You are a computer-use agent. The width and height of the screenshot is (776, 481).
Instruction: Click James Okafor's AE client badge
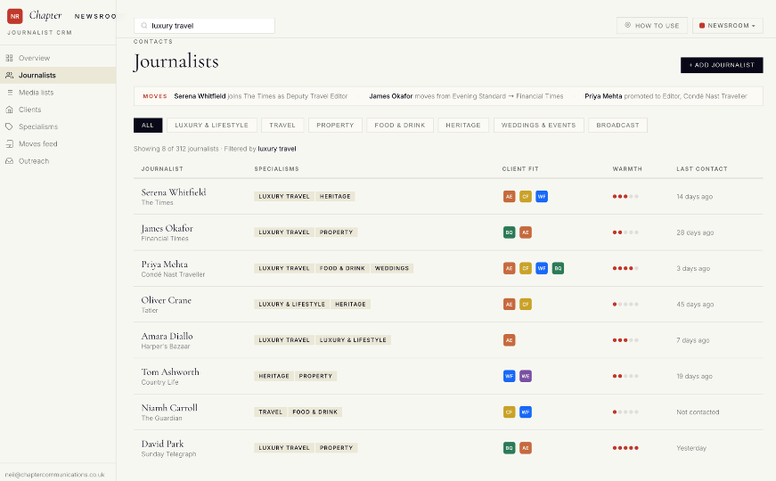(526, 232)
